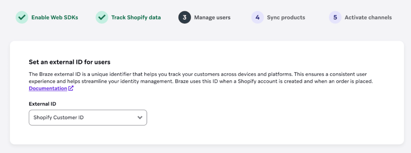Click the external link icon after Documentation
The height and width of the screenshot is (153, 411).
[71, 89]
